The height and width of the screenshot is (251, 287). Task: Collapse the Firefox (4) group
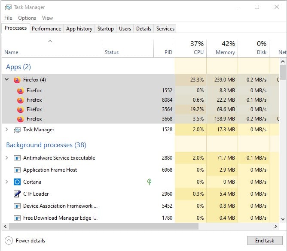tap(7, 79)
